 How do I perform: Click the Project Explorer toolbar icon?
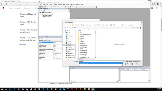pyautogui.click(x=68, y=7)
